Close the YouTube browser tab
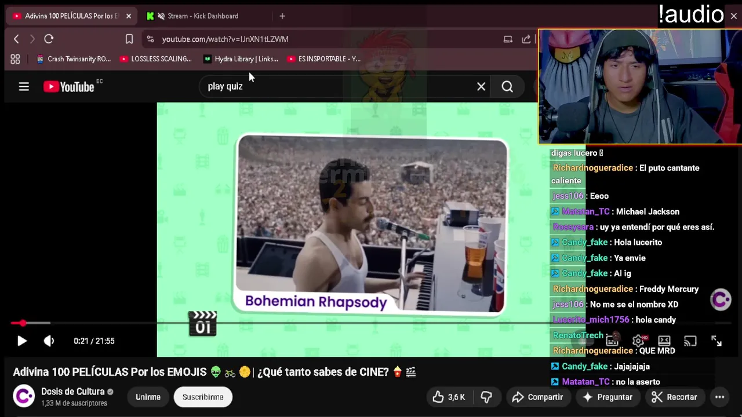The height and width of the screenshot is (417, 742). [129, 16]
